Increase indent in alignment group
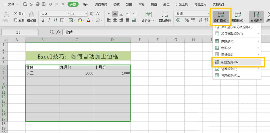270x133 pixels. coord(134,14)
